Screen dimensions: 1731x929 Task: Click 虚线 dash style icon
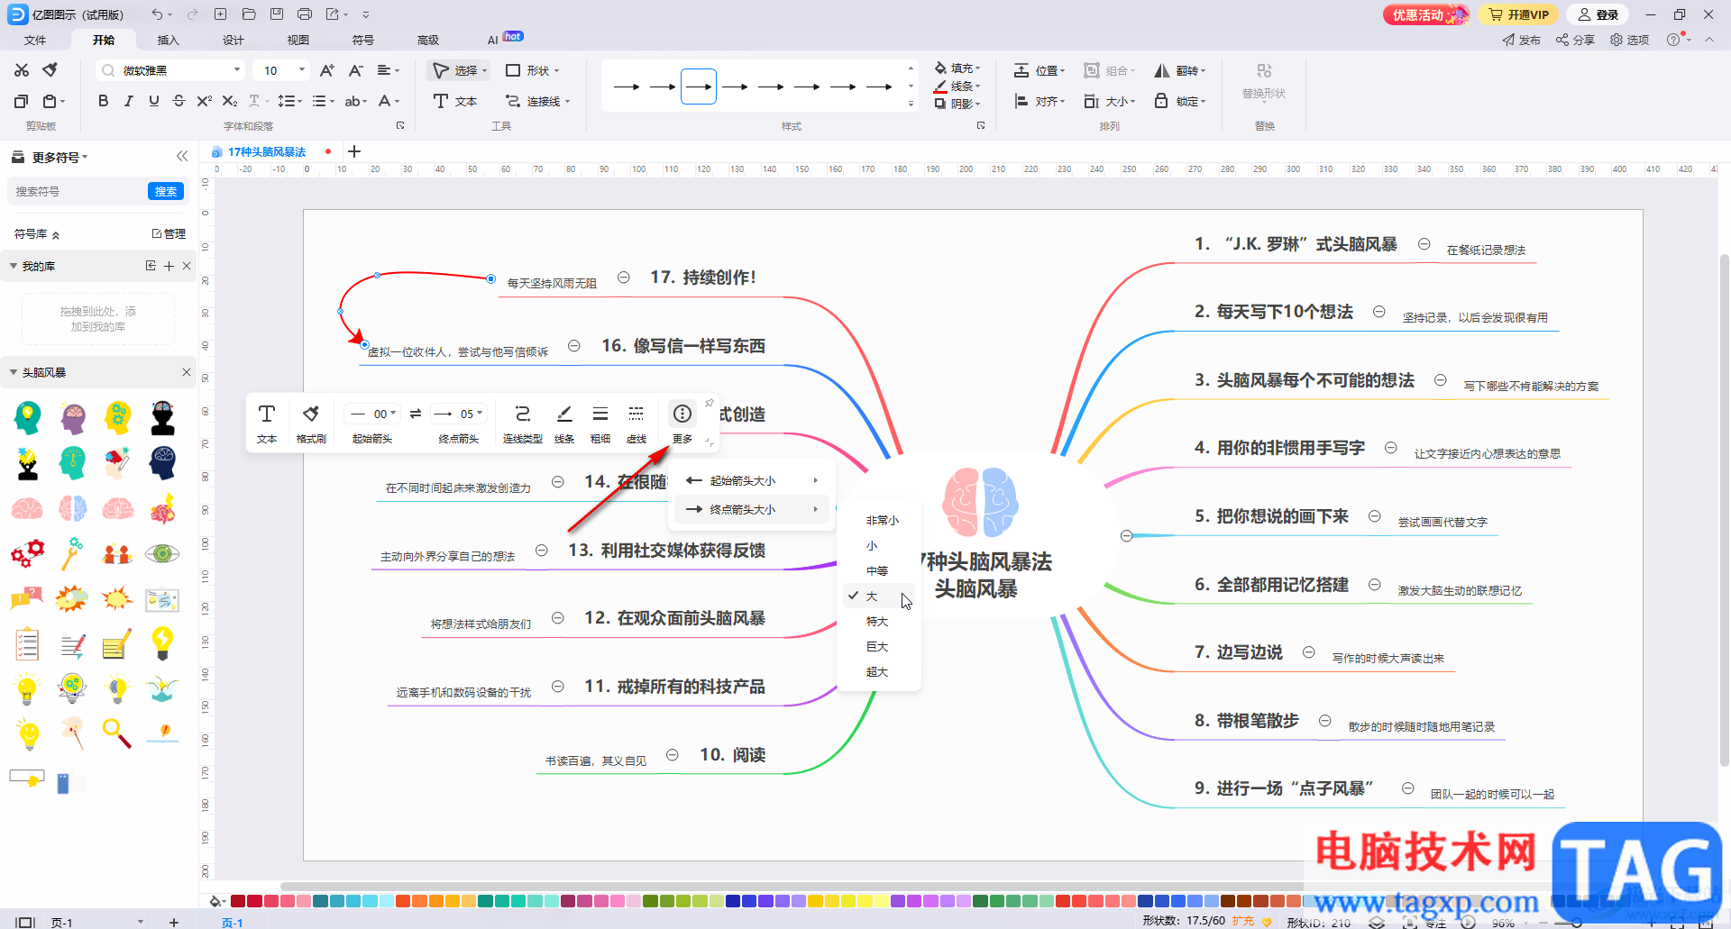(637, 423)
